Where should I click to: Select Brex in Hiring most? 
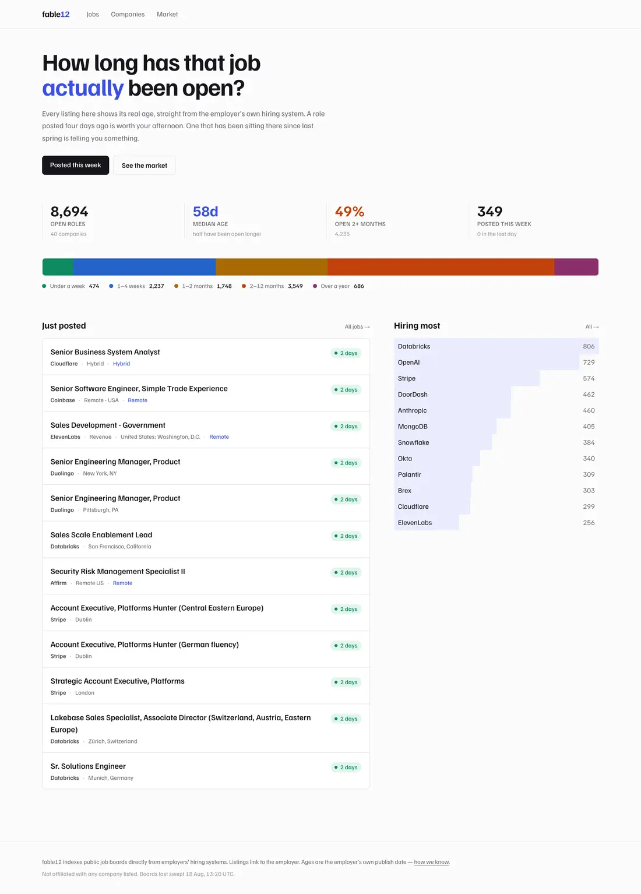coord(496,491)
